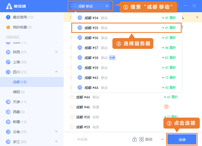Choose 成都 #34 移动 search result
The image size is (202, 146).
(x=127, y=18)
